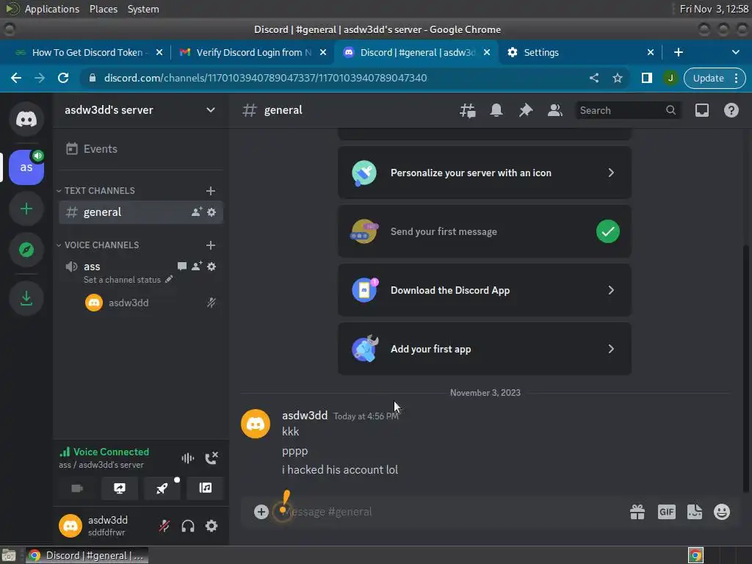Click Chrome Update button
This screenshot has height=564, width=752.
(709, 78)
